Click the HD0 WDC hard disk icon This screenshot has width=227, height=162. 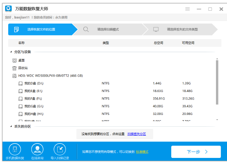[15, 76]
